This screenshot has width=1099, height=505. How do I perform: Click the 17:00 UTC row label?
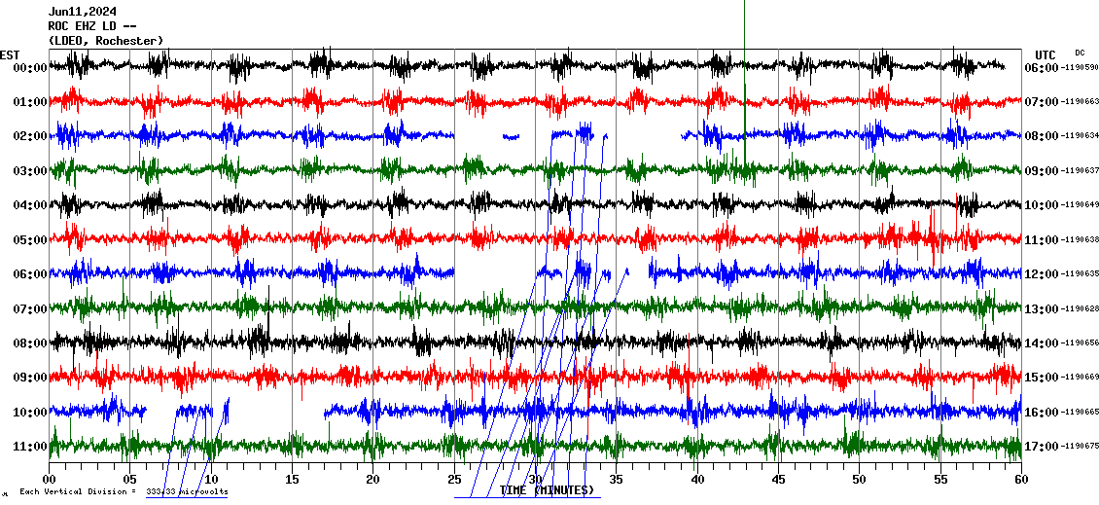[x=1041, y=447]
